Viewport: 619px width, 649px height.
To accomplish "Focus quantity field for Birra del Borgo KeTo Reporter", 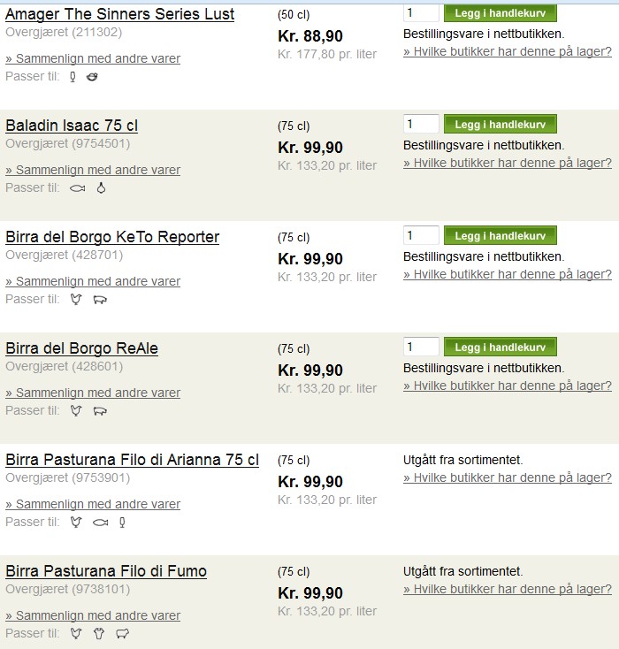I will tap(421, 235).
